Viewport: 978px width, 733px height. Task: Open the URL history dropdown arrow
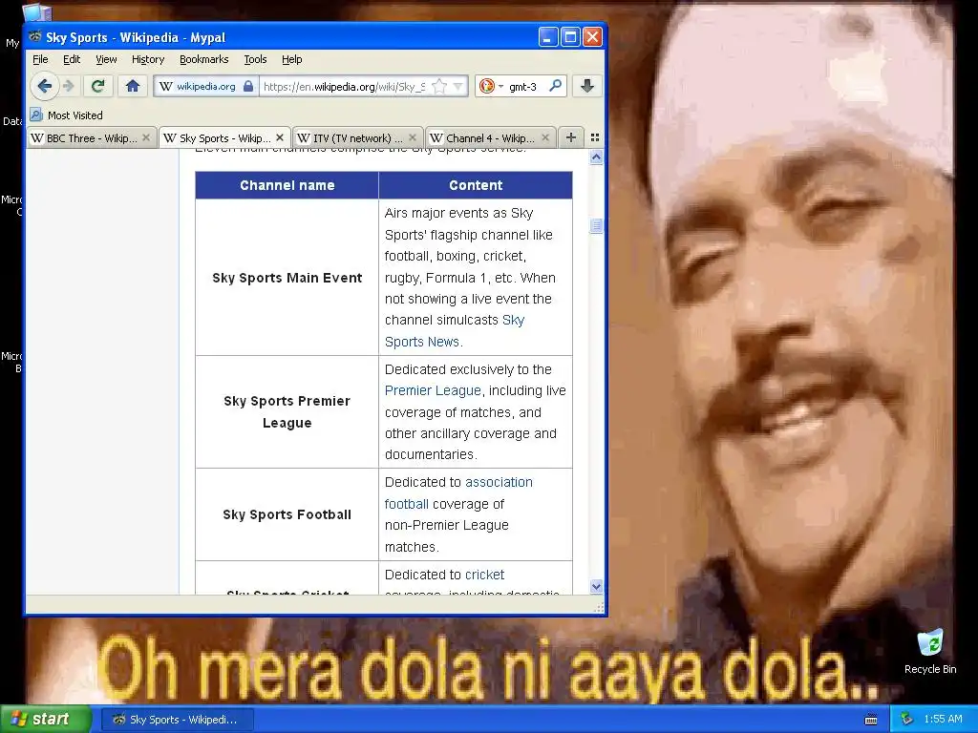tap(458, 86)
